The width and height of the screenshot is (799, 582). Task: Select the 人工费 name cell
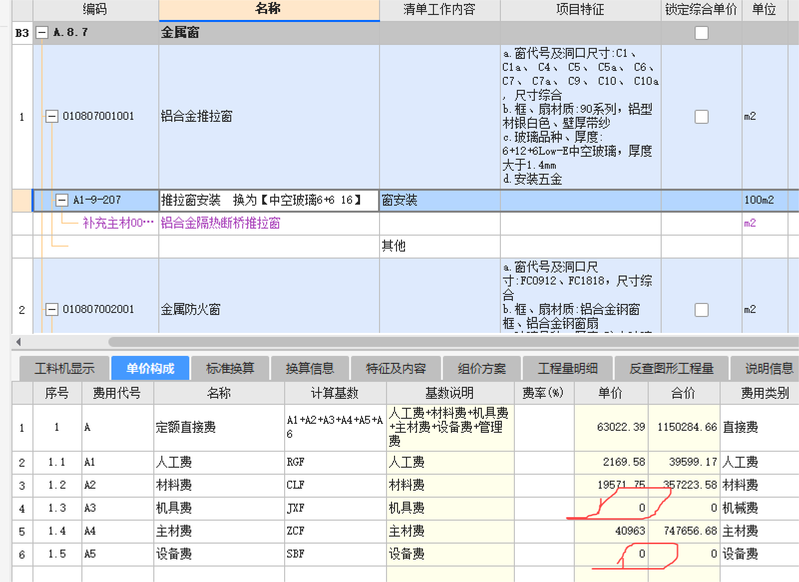click(x=219, y=463)
